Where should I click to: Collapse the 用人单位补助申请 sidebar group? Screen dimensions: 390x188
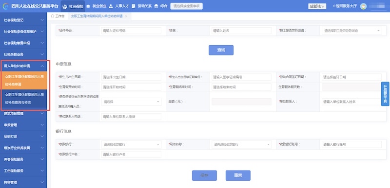click(x=23, y=66)
